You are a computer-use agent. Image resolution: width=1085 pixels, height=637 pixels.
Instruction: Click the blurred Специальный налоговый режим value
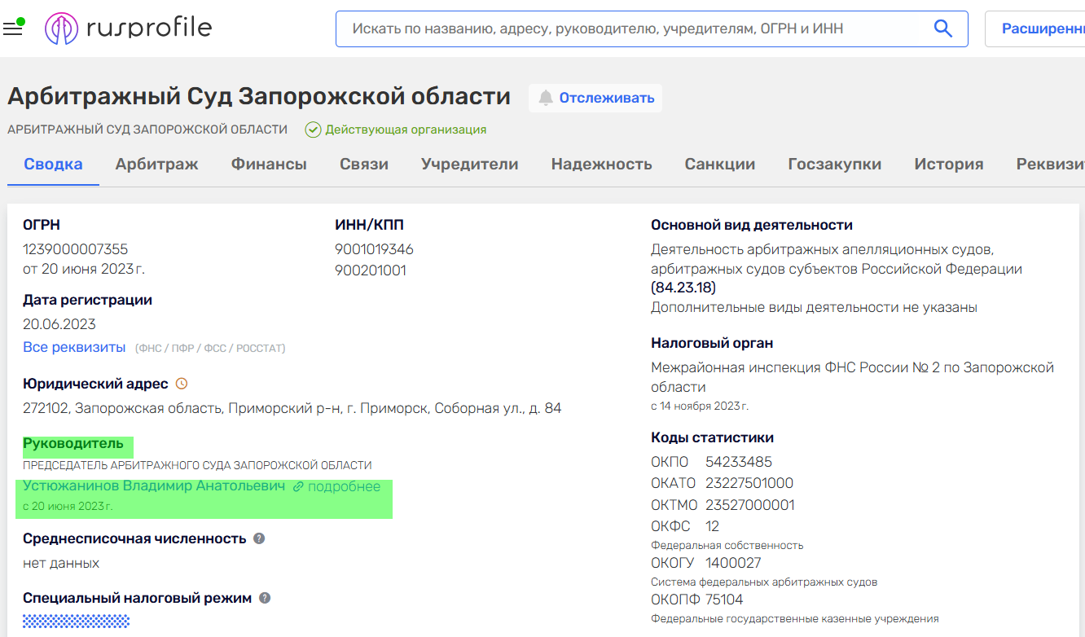point(76,622)
